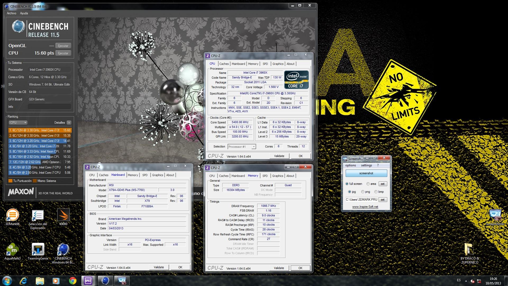Launch Google Chrome from the taskbar
Image resolution: width=508 pixels, height=286 pixels.
click(x=72, y=281)
